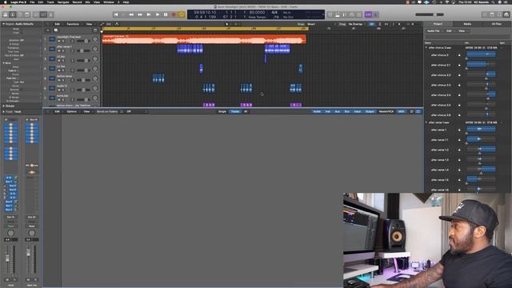Open the Tracks area Edit menu
Screen dimensions: 512x288
[x=57, y=24]
